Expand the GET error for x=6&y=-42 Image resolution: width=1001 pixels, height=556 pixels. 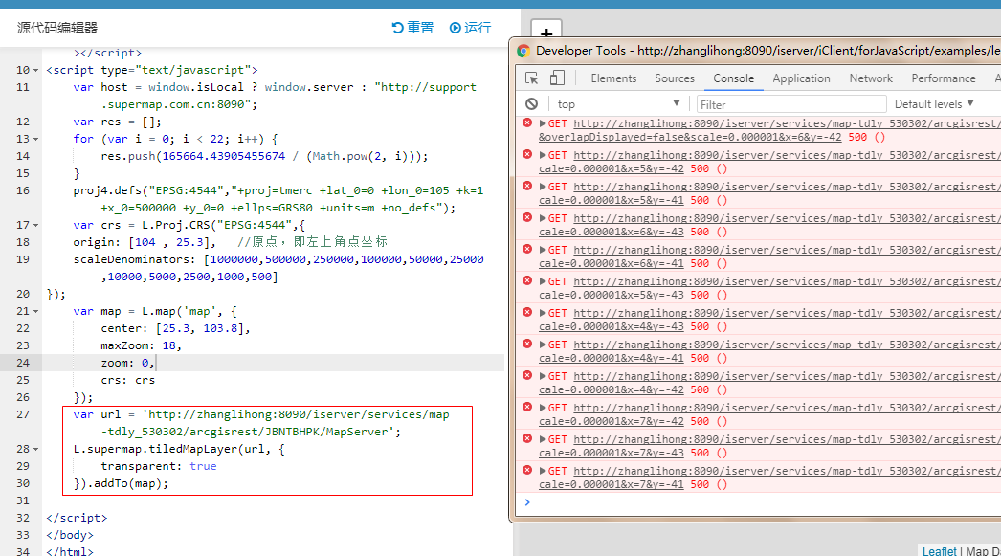pyautogui.click(x=542, y=123)
